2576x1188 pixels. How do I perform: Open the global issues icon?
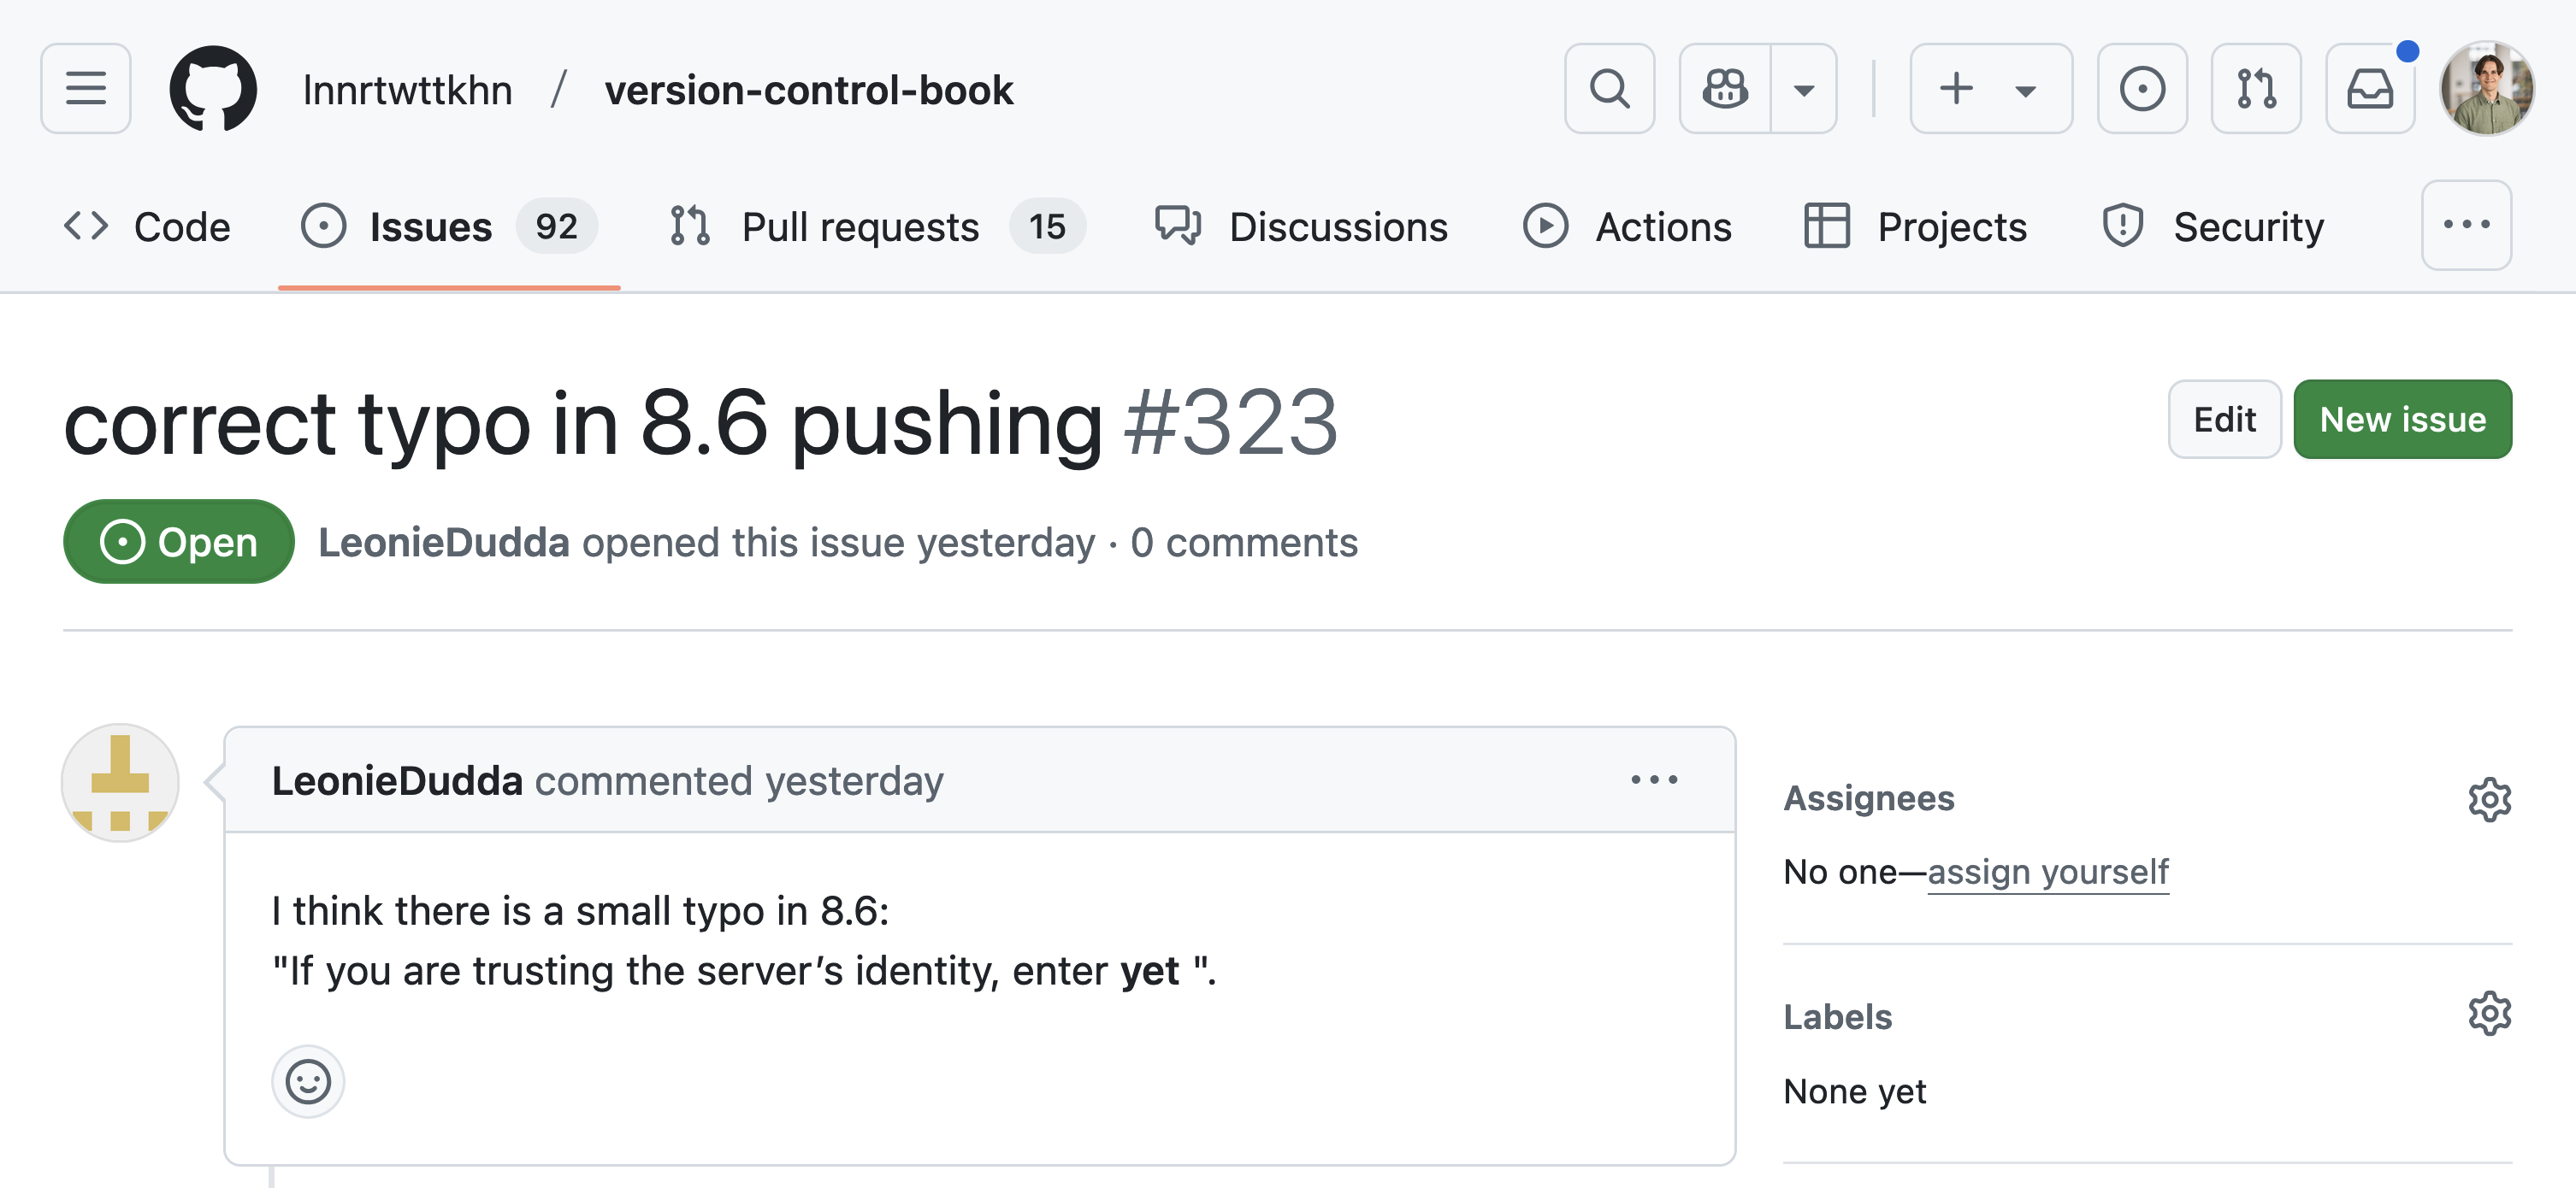[2142, 89]
